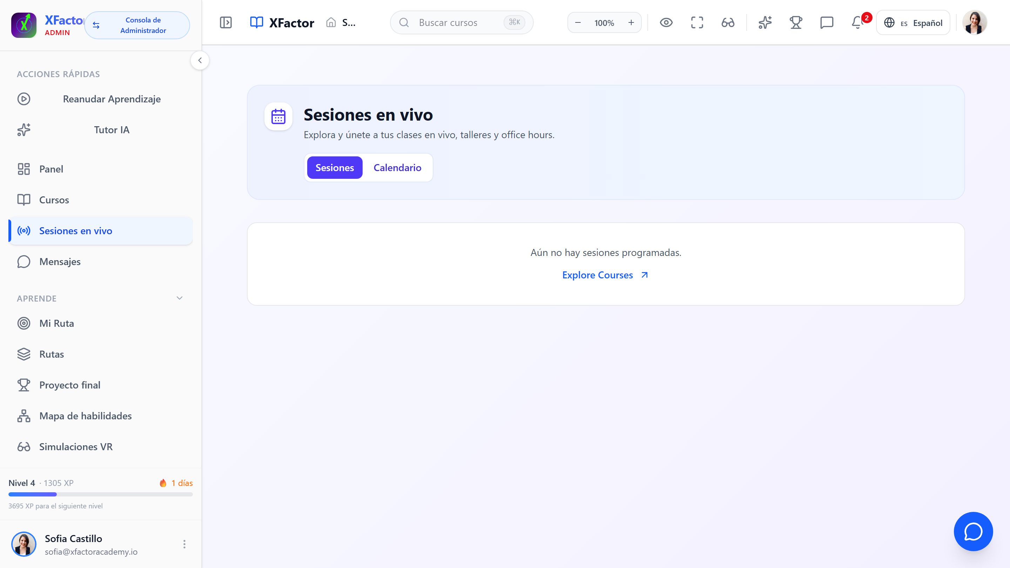Screen dimensions: 1010x568
Task: Click the S... breadcrumb text
Action: [349, 23]
